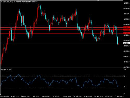Image resolution: width=130 pixels, height=98 pixels.
Task: Click the 8 Sep 2015 date label
Action: [x=88, y=96]
